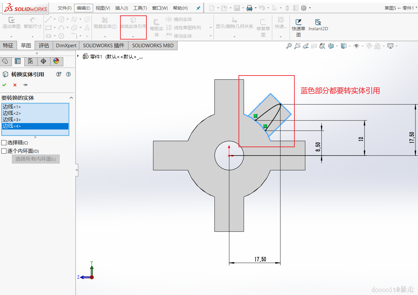Pin the property panel with pushpin icon
Viewport: 418px width, 295px height.
pos(25,85)
